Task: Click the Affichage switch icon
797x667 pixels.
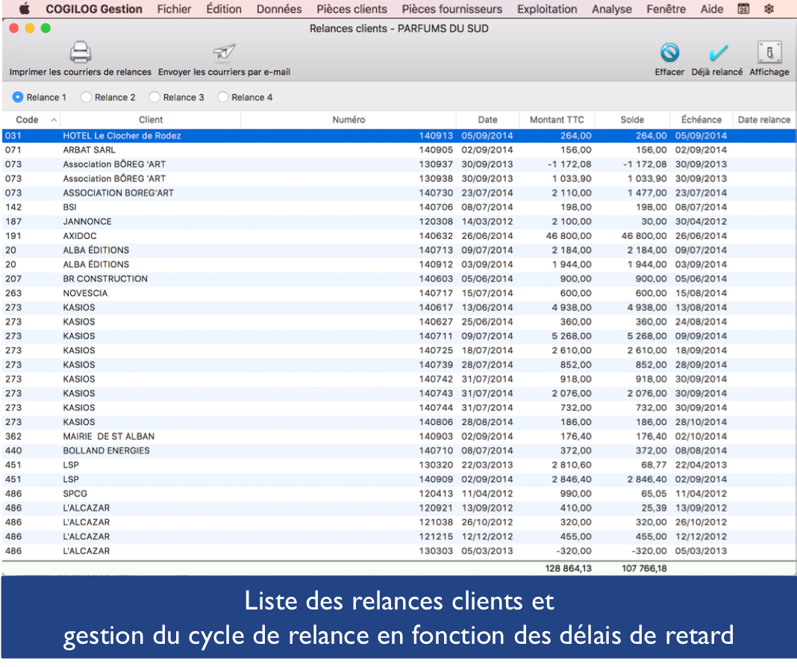Action: [769, 52]
